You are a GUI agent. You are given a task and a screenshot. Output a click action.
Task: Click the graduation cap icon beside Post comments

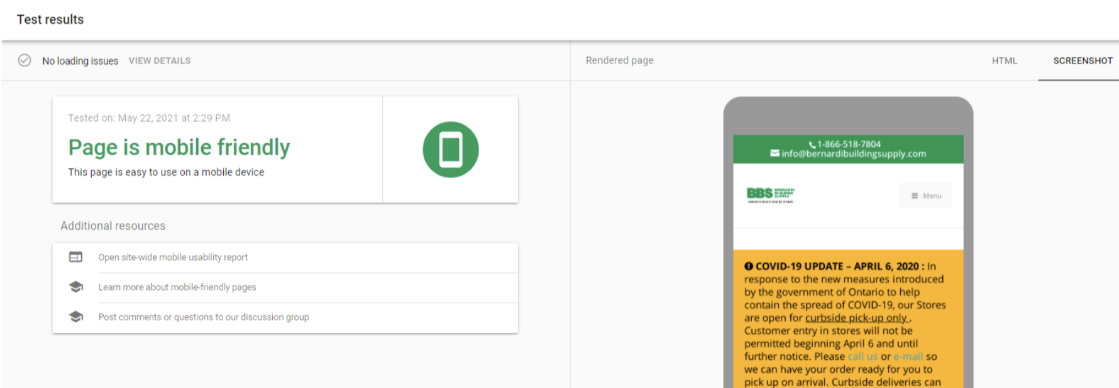click(x=75, y=317)
